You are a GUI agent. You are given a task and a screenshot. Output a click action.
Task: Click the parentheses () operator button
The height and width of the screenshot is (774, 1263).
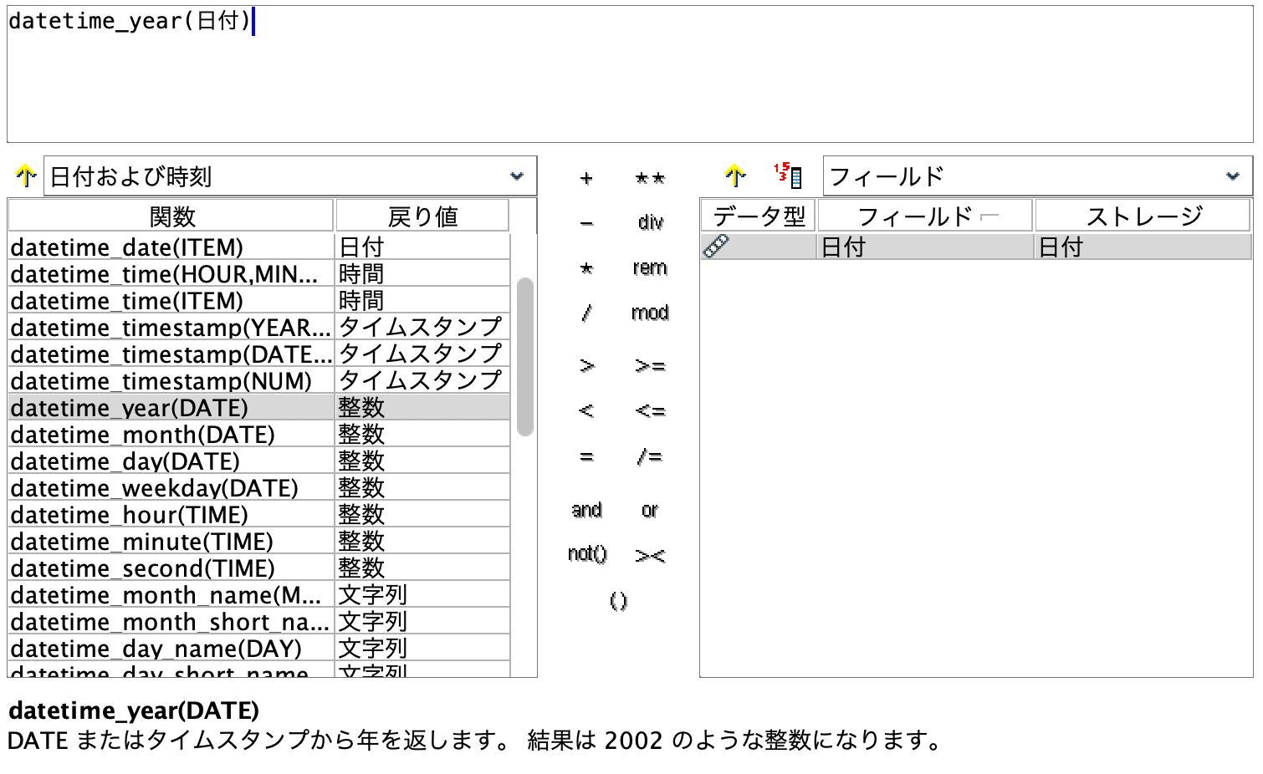[618, 600]
